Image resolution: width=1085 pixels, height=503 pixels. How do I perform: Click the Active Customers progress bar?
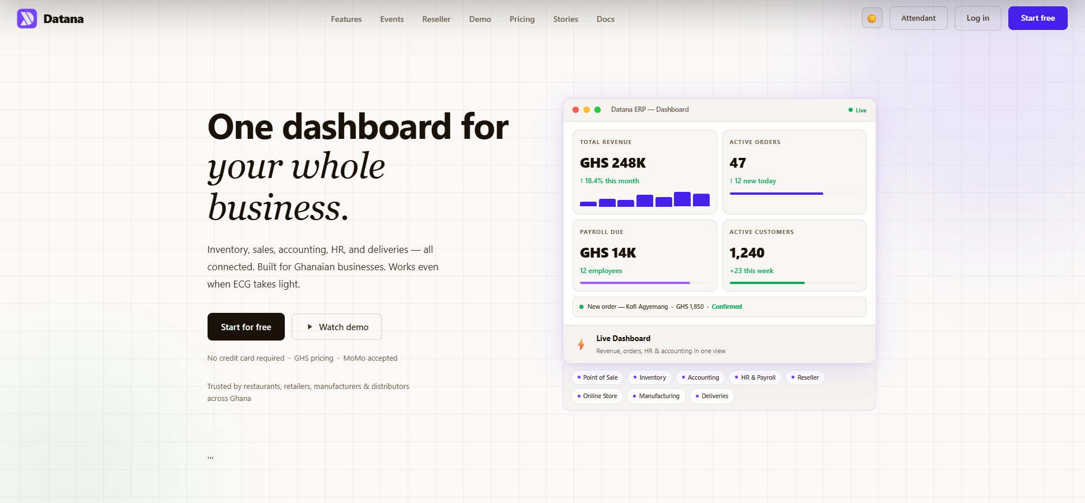click(x=794, y=283)
